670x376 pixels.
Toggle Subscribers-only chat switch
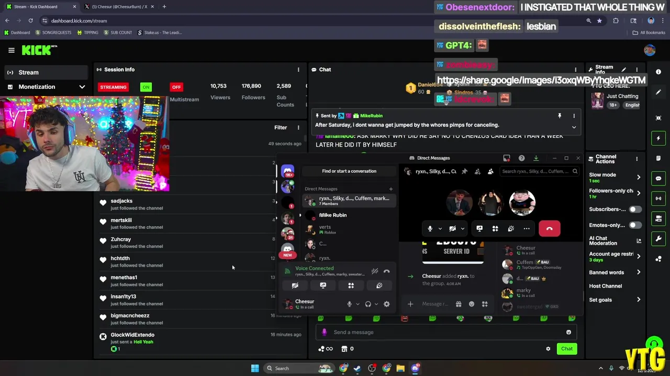tap(634, 209)
